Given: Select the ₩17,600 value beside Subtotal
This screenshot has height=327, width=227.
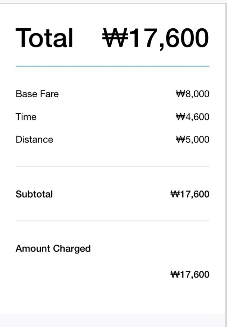Looking at the screenshot, I should (x=190, y=194).
